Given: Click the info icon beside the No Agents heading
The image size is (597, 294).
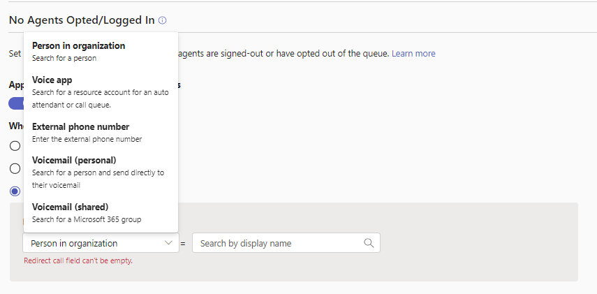Looking at the screenshot, I should 163,21.
